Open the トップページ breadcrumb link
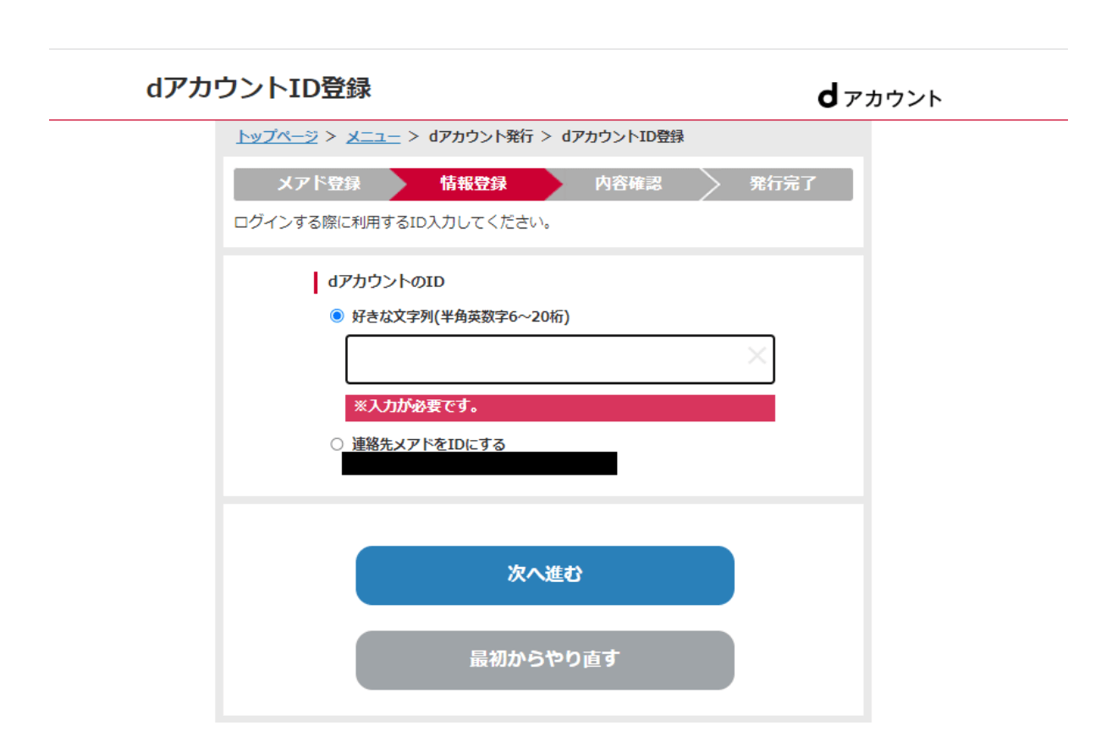The width and height of the screenshot is (1112, 731). pos(277,136)
